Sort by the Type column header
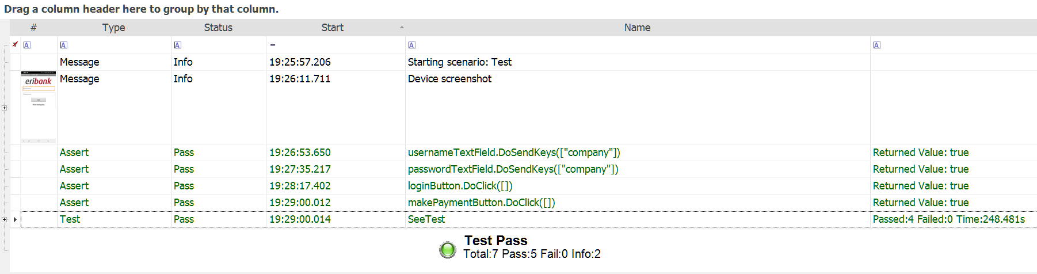Image resolution: width=1037 pixels, height=274 pixels. pyautogui.click(x=113, y=27)
